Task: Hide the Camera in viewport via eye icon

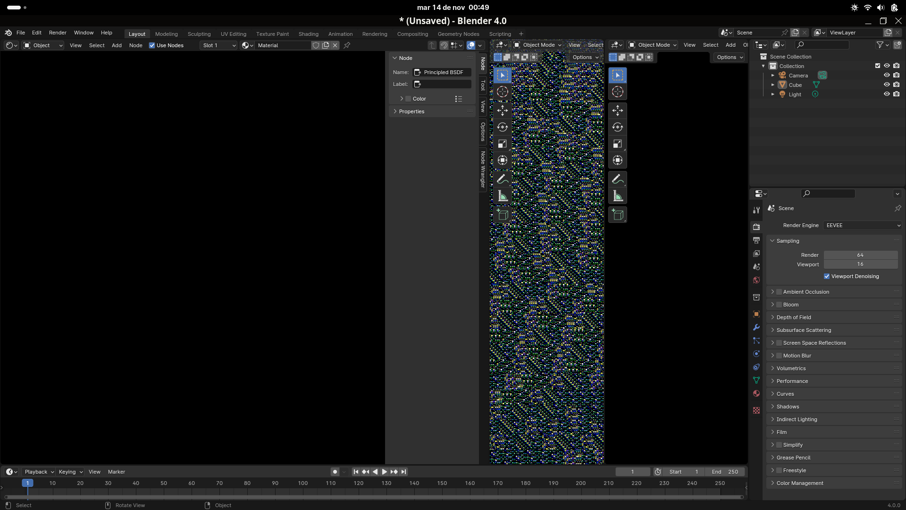Action: coord(887,75)
